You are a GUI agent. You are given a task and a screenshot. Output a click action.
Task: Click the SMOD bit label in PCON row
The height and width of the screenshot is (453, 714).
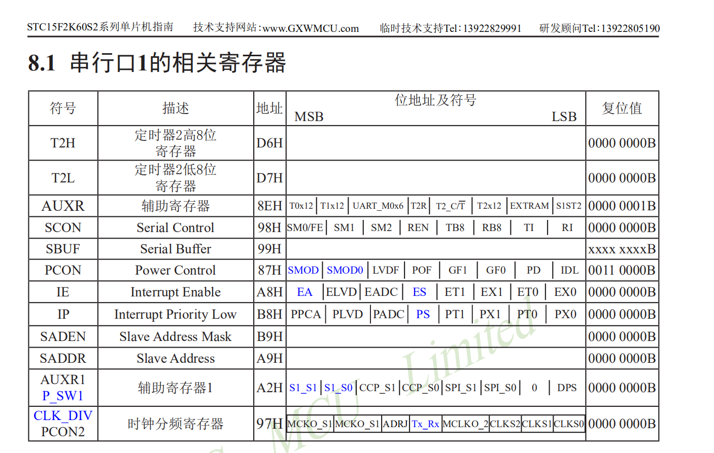pyautogui.click(x=303, y=270)
